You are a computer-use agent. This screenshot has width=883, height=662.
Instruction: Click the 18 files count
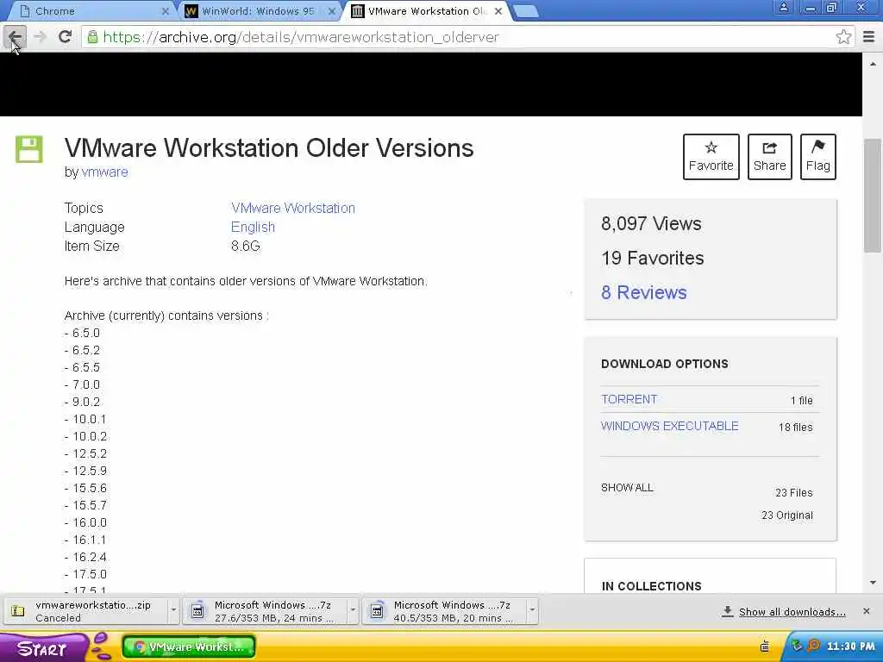pyautogui.click(x=796, y=428)
